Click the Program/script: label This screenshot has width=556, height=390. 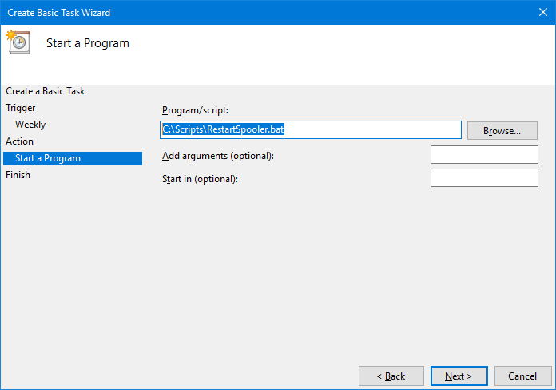pos(195,110)
